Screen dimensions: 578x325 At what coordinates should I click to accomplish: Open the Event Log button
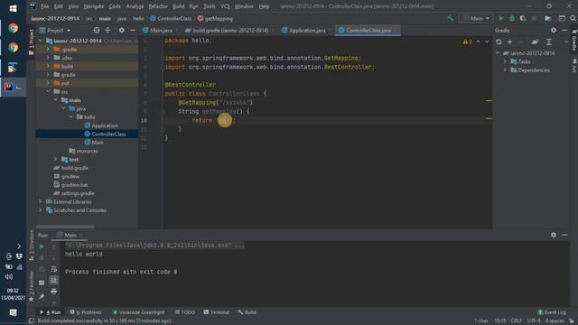coord(552,312)
